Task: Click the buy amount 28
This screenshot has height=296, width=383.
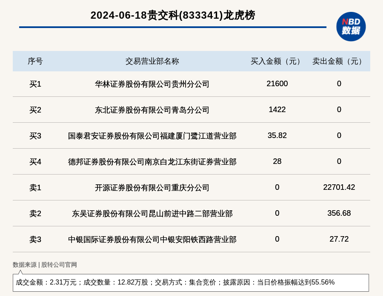Action: coord(277,161)
